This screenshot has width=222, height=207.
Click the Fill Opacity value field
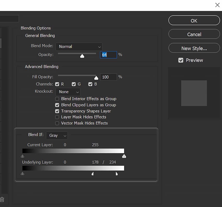pyautogui.click(x=108, y=77)
